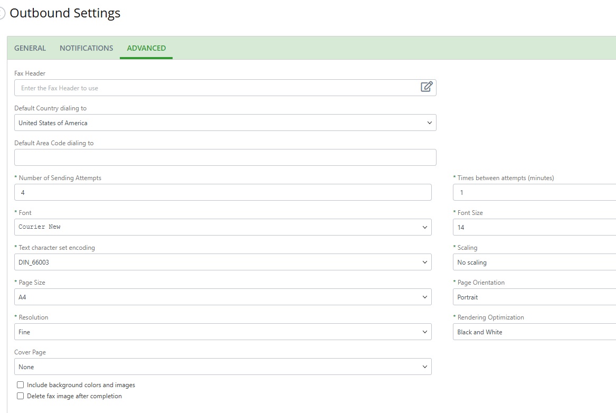The width and height of the screenshot is (616, 413).
Task: Open the NOTIFICATIONS tab
Action: click(x=86, y=48)
